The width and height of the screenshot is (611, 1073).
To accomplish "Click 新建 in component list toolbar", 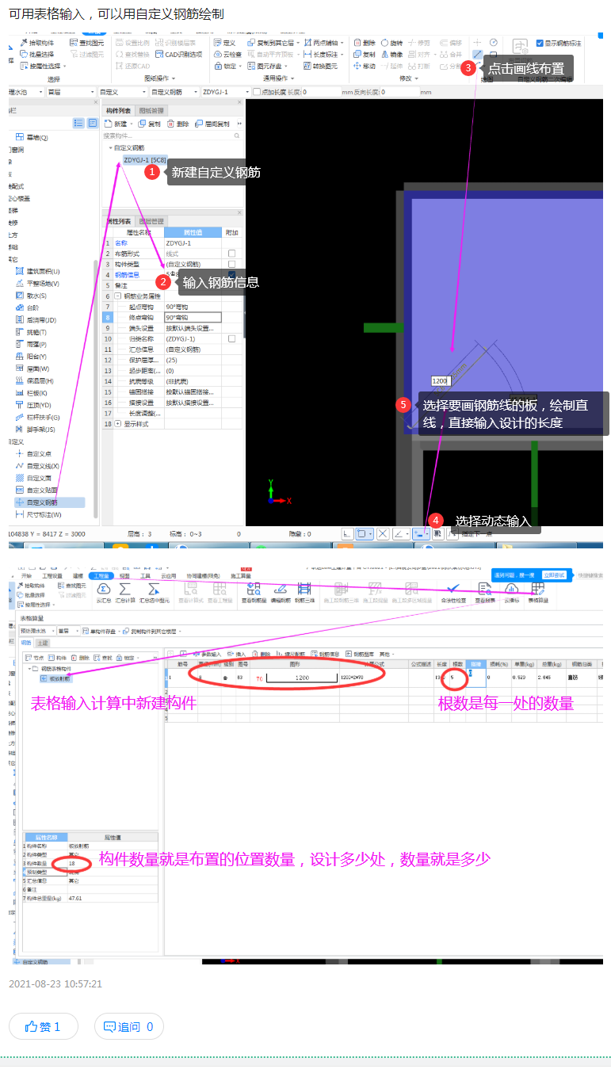I will pos(117,124).
